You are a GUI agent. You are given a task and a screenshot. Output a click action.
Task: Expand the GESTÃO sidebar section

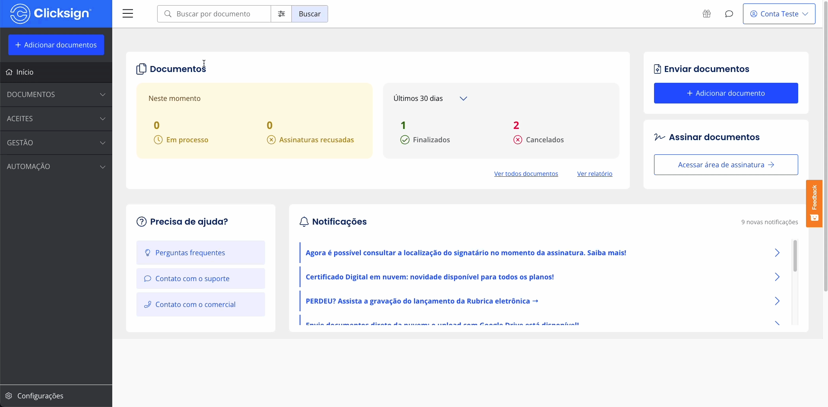point(56,143)
